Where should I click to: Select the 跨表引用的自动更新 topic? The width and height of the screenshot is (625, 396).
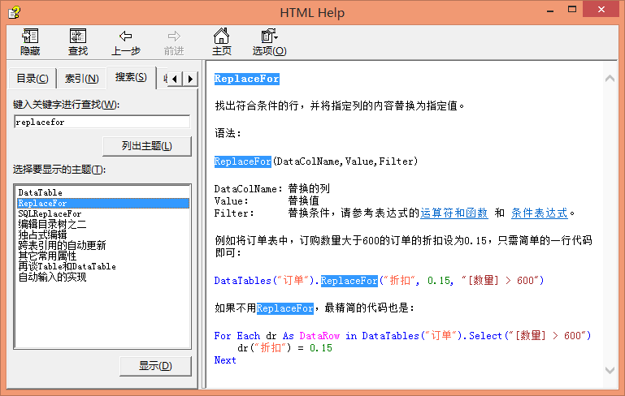(62, 245)
